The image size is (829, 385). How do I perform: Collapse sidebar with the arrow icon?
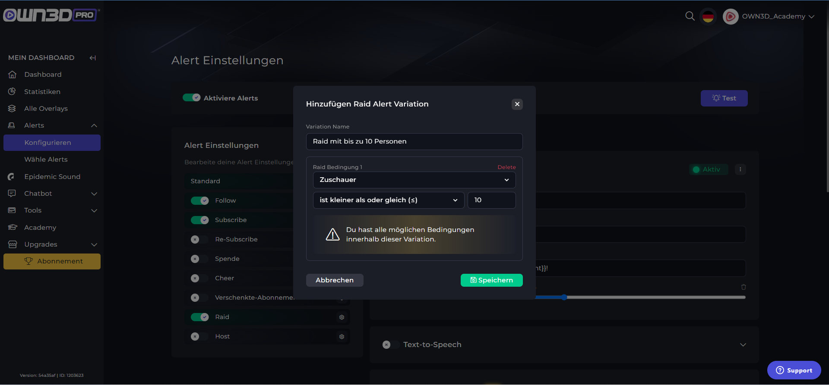point(92,58)
